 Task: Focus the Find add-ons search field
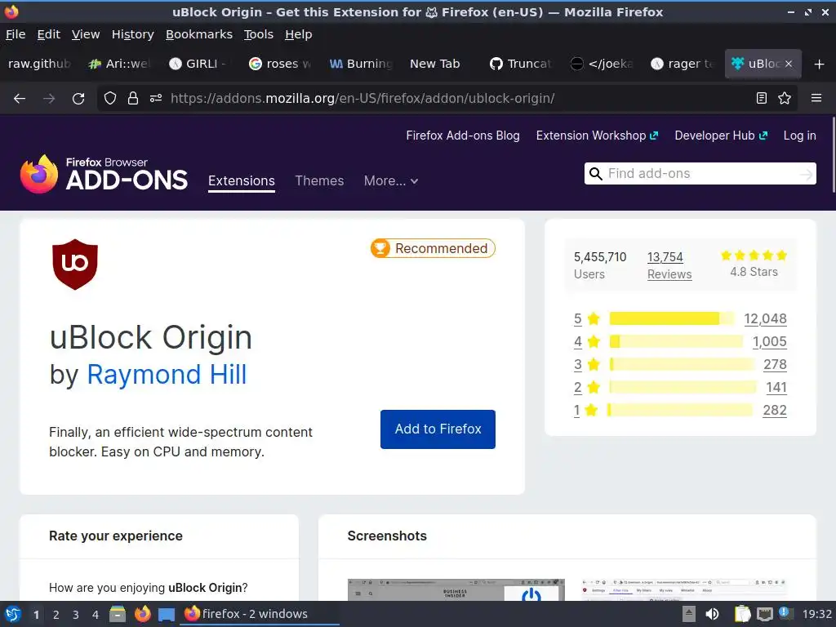pos(700,174)
